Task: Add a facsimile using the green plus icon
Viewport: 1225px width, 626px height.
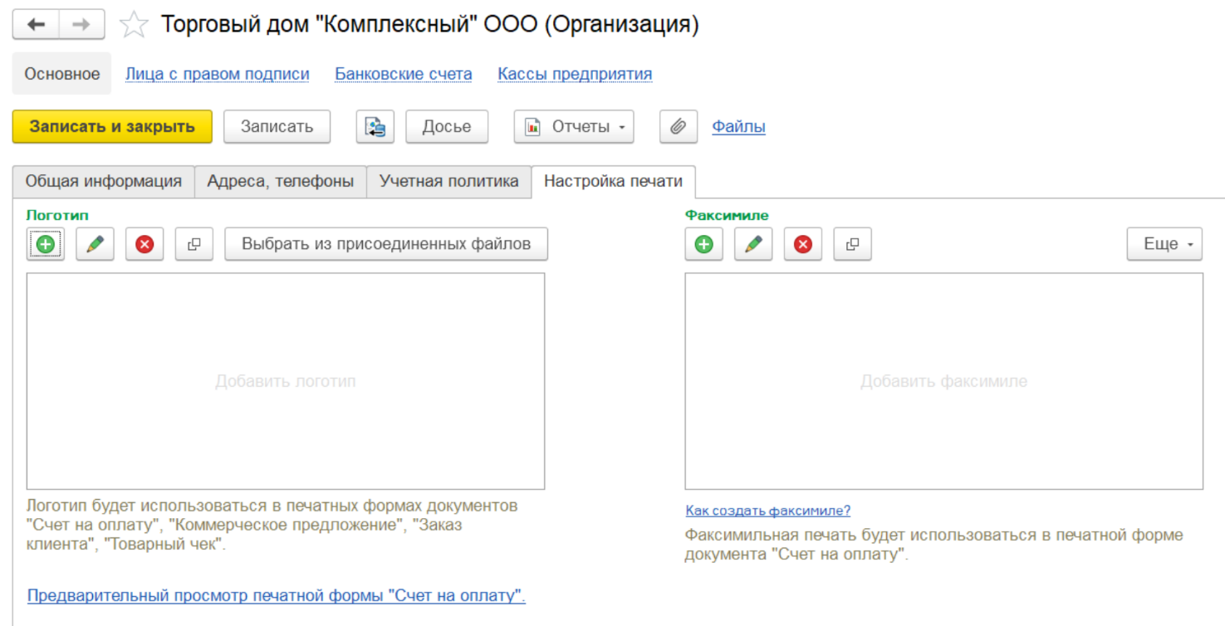Action: (x=703, y=244)
